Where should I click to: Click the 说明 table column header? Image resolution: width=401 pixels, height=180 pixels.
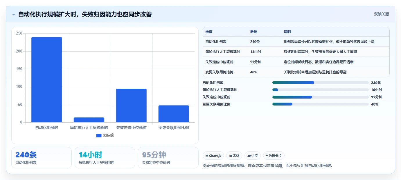tap(287, 32)
